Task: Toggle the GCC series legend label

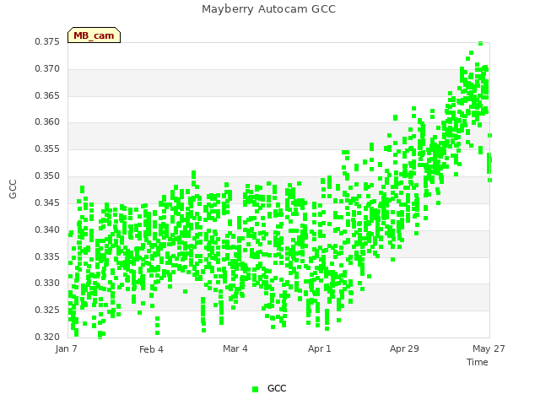Action: coord(277,388)
